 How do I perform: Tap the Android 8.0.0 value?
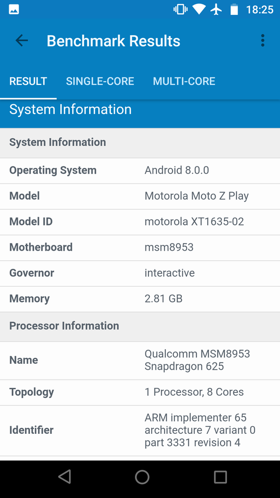point(177,170)
